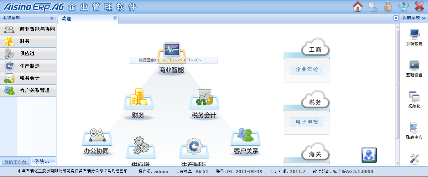Switch to 系统... bottom tab

[x=43, y=162]
